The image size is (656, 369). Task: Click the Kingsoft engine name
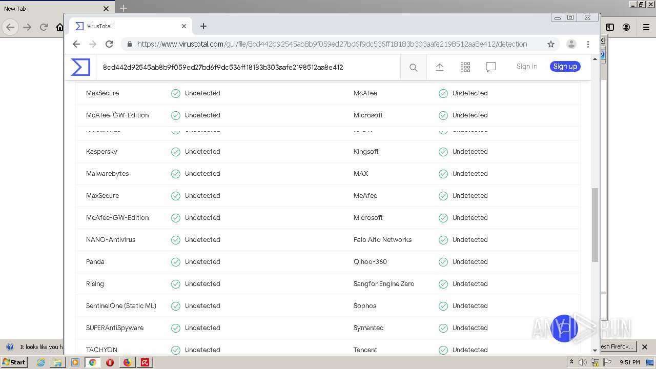[x=366, y=152]
